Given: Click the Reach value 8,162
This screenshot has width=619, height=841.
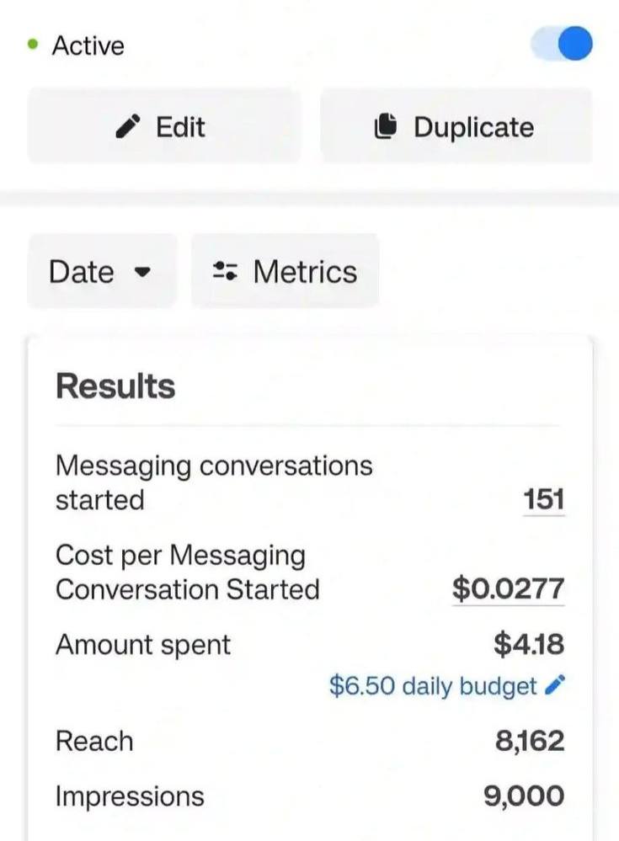Looking at the screenshot, I should pyautogui.click(x=529, y=742).
